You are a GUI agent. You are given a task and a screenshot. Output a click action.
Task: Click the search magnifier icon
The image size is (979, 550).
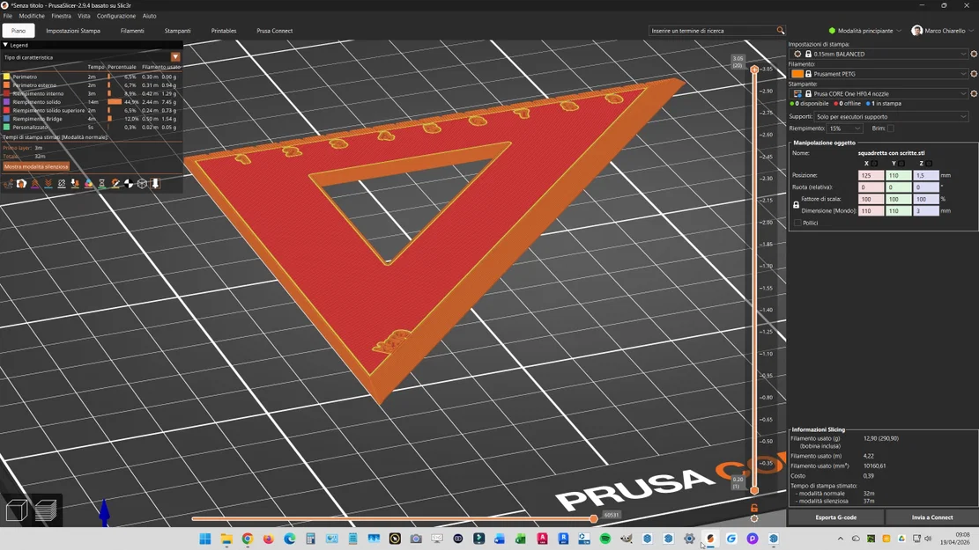tap(781, 31)
